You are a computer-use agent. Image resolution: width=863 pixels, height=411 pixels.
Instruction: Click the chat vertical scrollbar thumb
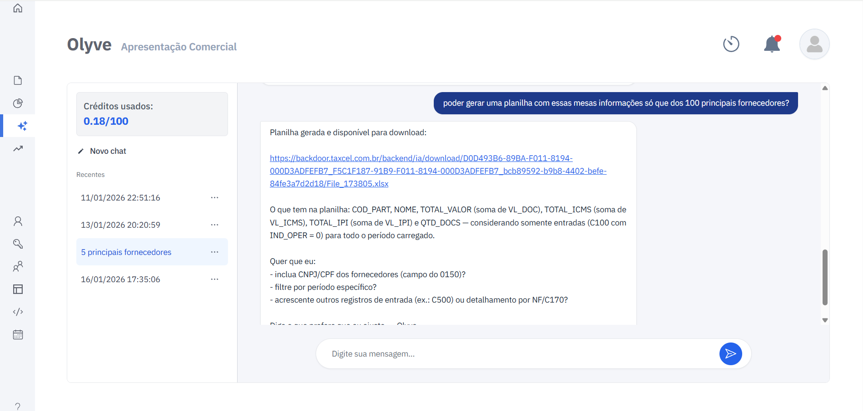825,277
